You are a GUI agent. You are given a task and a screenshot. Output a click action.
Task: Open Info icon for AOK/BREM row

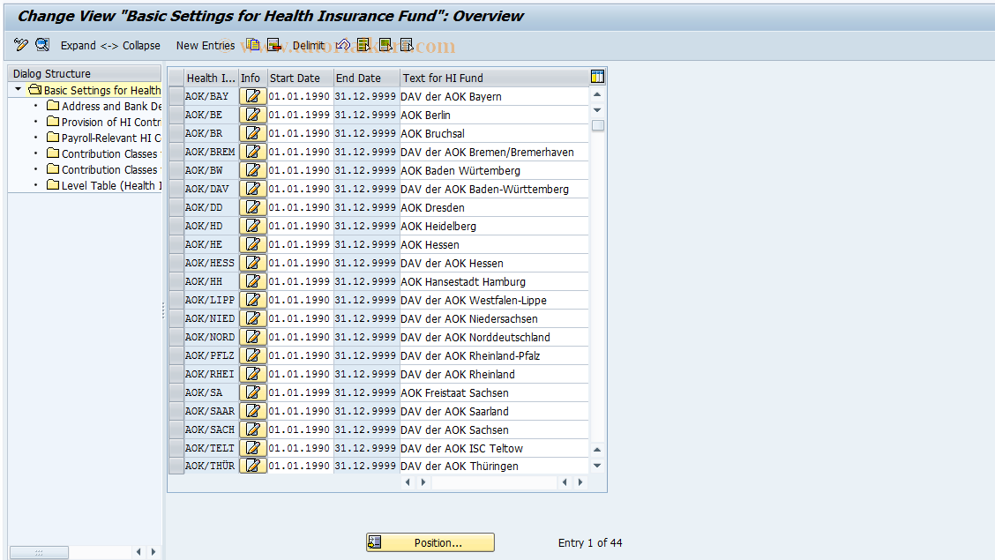click(252, 152)
